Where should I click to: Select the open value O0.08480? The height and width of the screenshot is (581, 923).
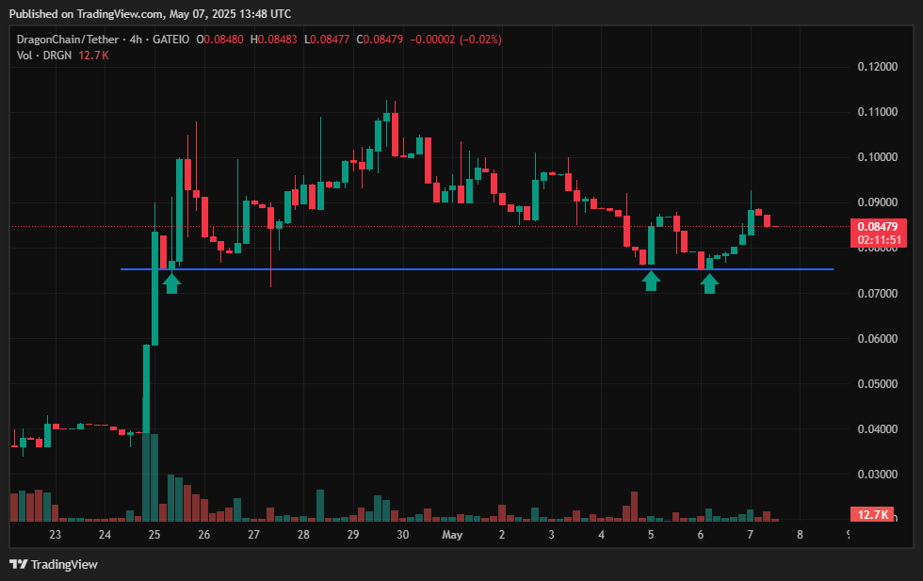point(219,40)
